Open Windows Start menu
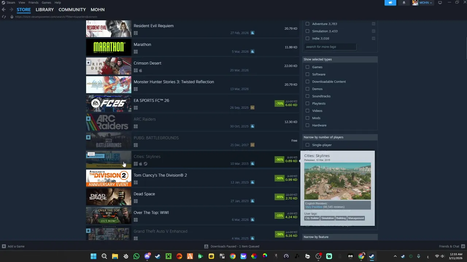Image resolution: width=467 pixels, height=262 pixels. click(x=93, y=256)
